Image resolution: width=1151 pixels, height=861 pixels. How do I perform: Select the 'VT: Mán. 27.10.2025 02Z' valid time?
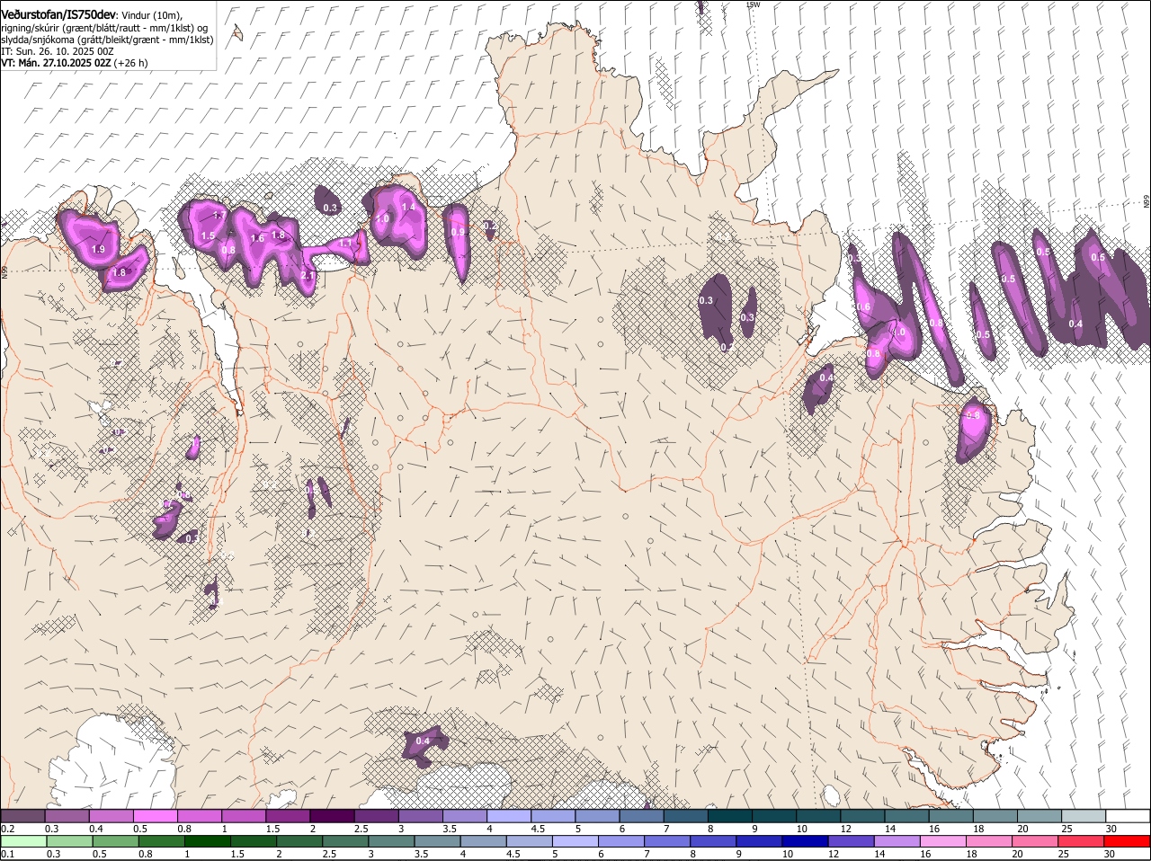point(56,63)
